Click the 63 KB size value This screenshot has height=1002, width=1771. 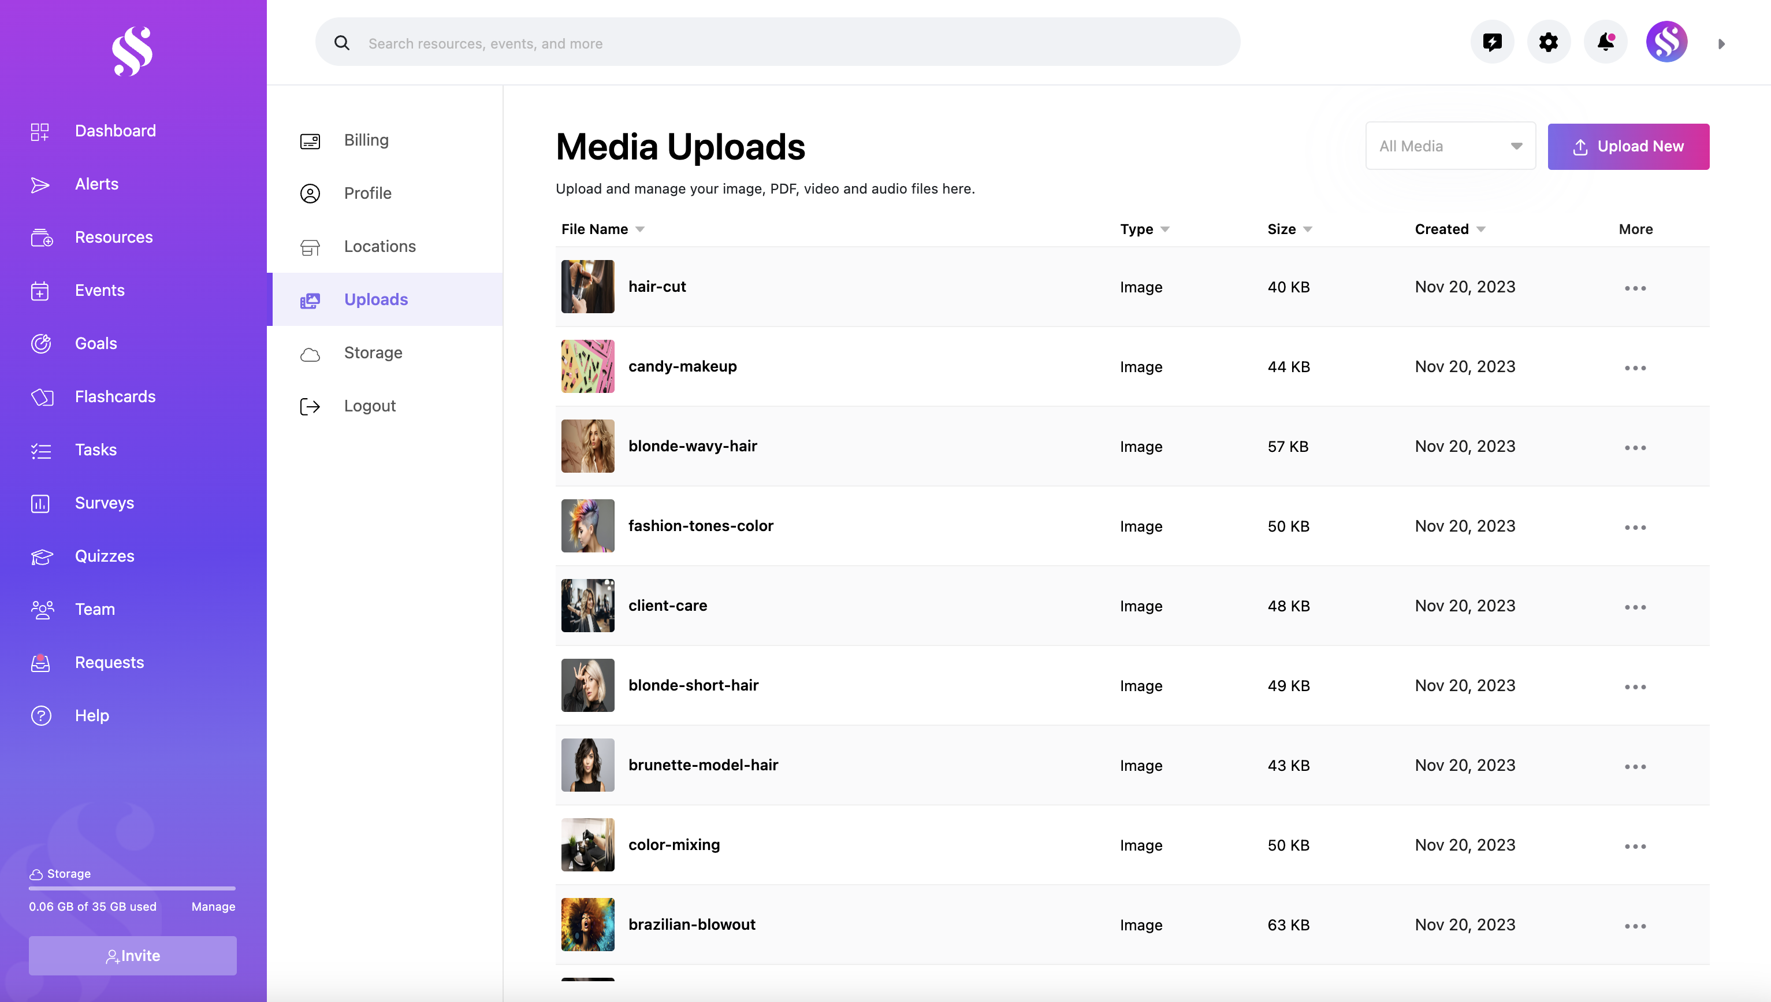pyautogui.click(x=1288, y=926)
